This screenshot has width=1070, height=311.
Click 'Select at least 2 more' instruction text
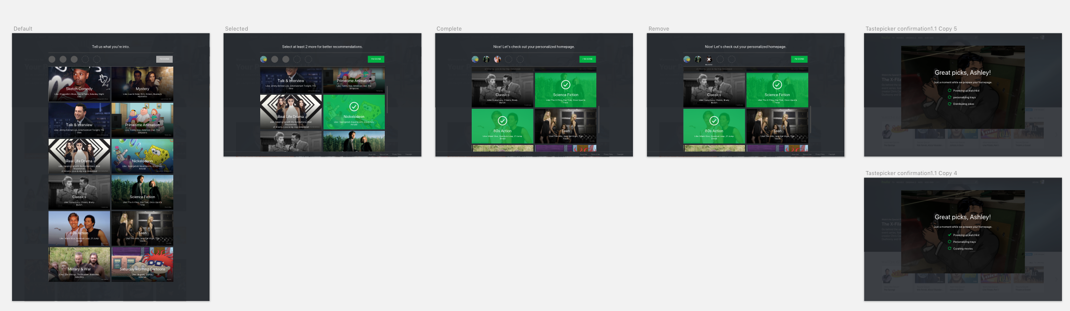pos(322,47)
